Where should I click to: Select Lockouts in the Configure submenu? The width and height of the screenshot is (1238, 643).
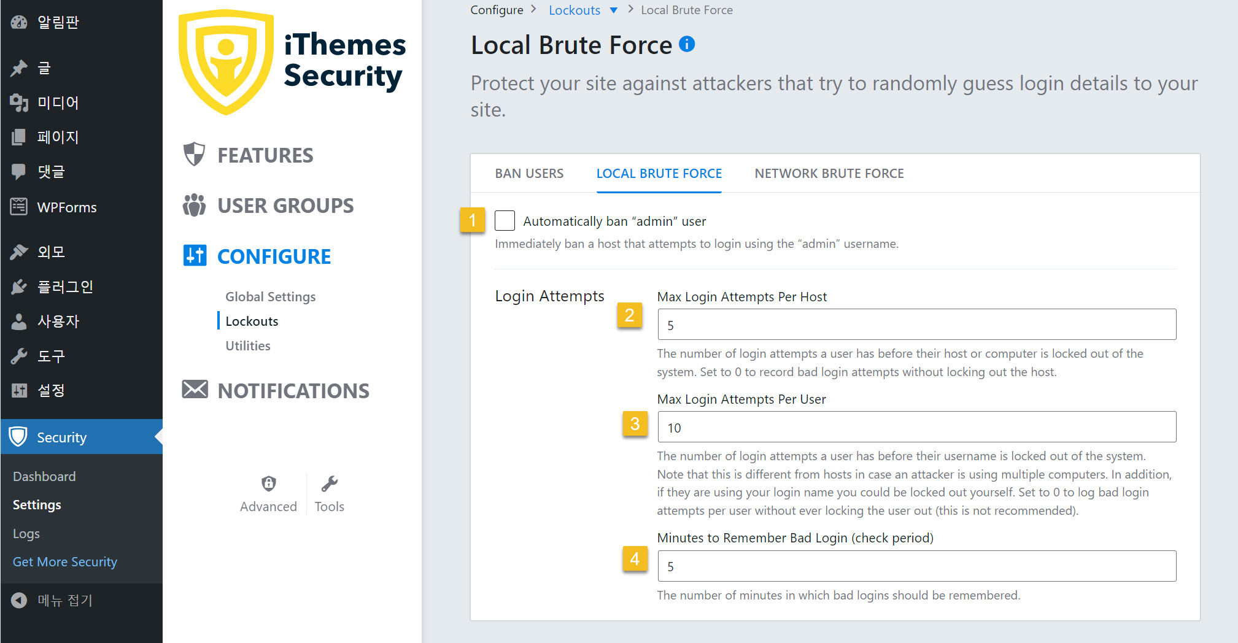pos(252,321)
